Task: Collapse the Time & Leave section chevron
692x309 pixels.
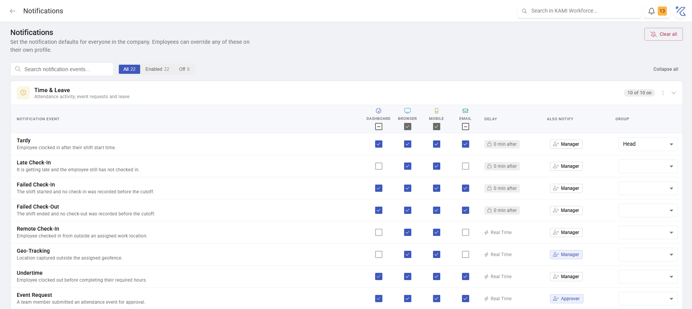Action: pos(674,93)
